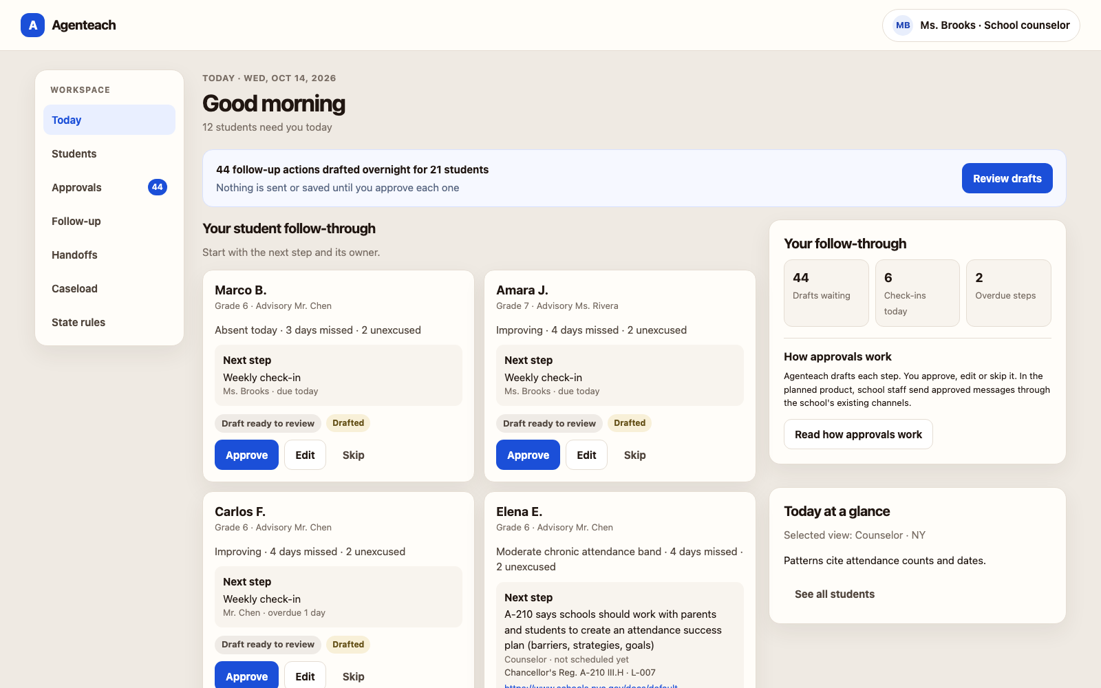Open State rules in the sidebar
The height and width of the screenshot is (688, 1101).
(x=109, y=322)
